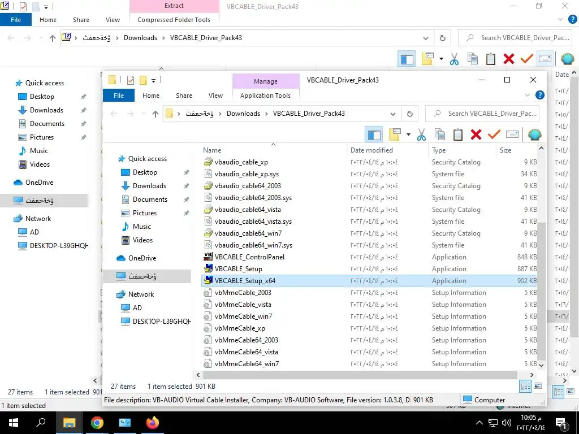Click Paste clipboard icon in front window toolbar
The width and height of the screenshot is (579, 434).
458,134
